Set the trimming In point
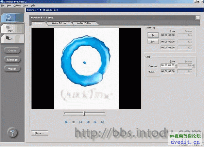The height and width of the screenshot is (147, 204). [153, 35]
